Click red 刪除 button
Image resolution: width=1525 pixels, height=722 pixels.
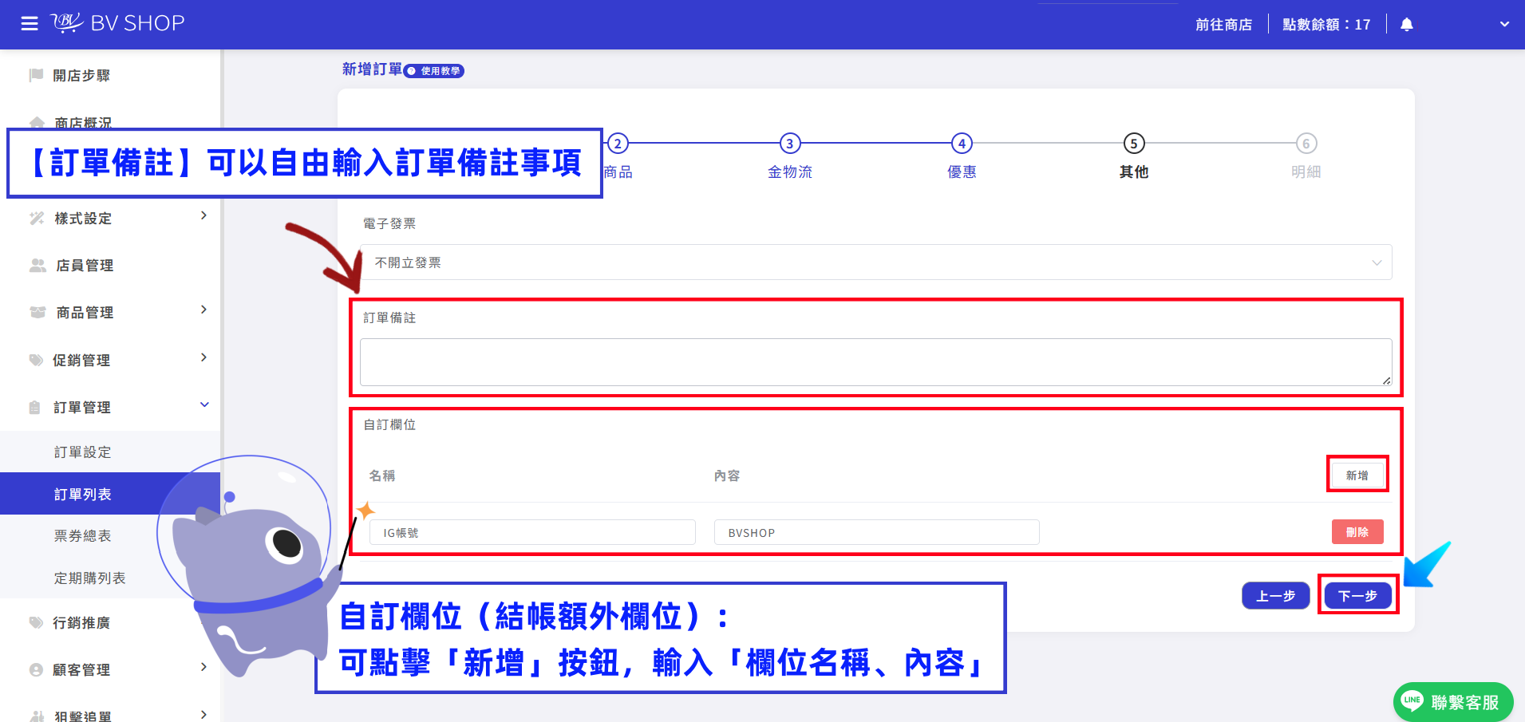pos(1357,532)
